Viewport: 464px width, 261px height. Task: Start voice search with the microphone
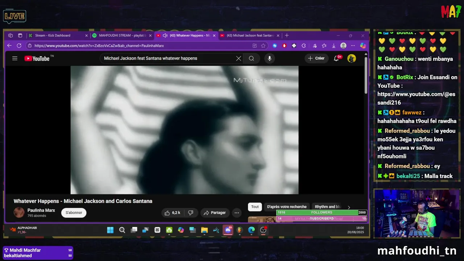click(269, 58)
